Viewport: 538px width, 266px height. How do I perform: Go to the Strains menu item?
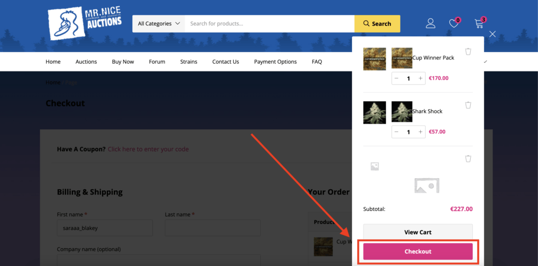point(189,62)
